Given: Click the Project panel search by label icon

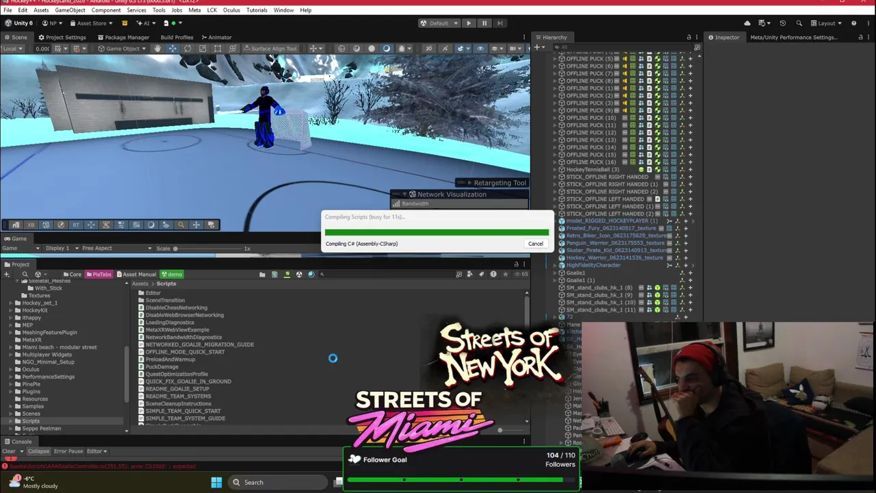Looking at the screenshot, I should (482, 275).
